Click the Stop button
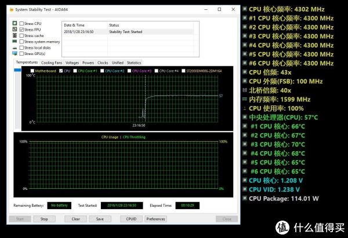 click(x=44, y=219)
